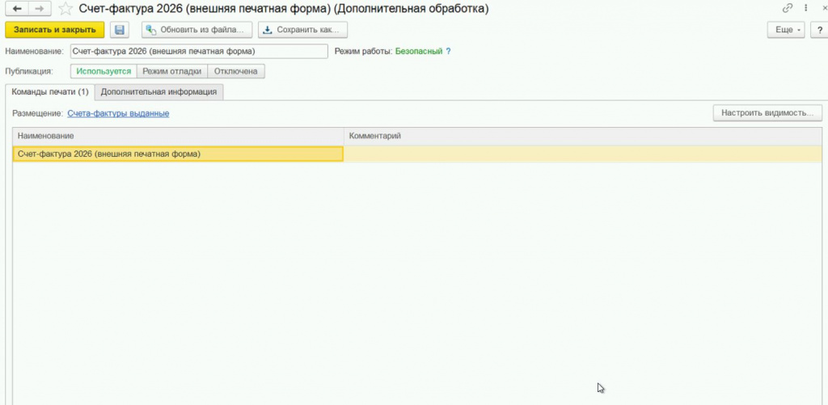
Task: Open the Еще dropdown menu
Action: 786,30
